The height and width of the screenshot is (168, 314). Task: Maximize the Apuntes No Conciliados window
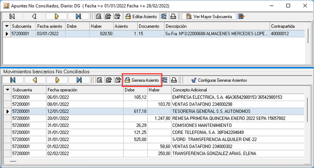click(x=288, y=6)
